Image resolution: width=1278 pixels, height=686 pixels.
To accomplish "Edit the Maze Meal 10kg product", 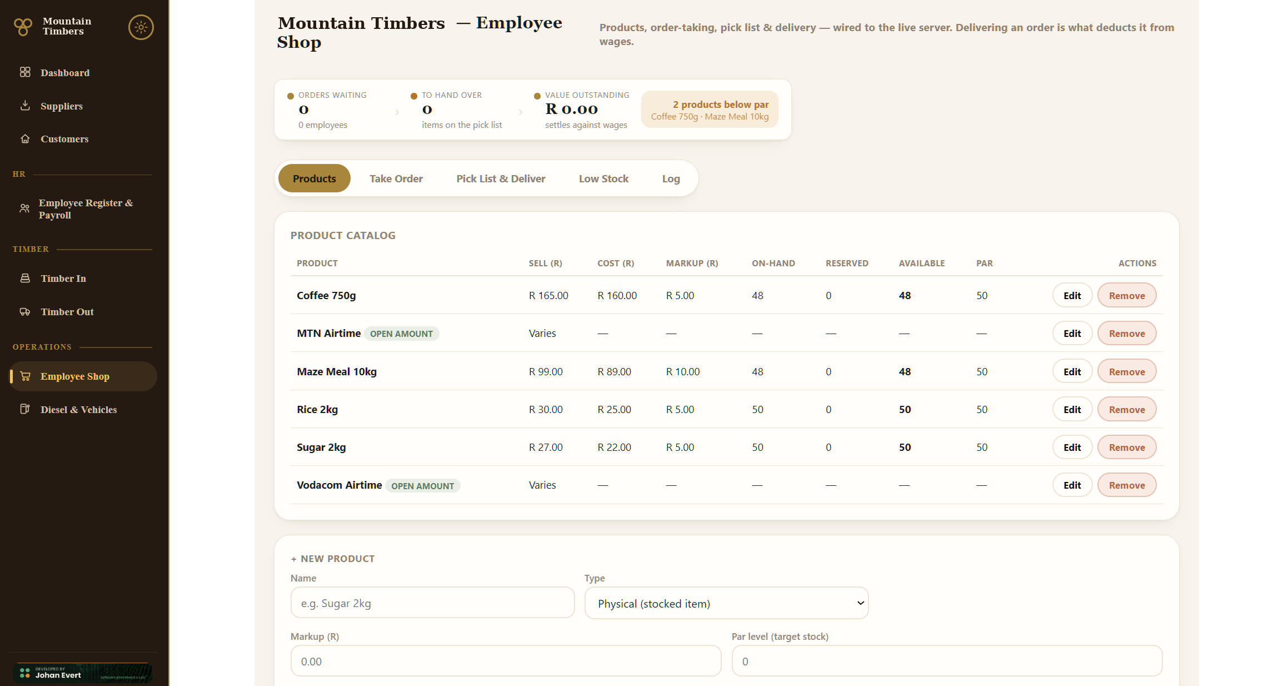I will click(1072, 371).
